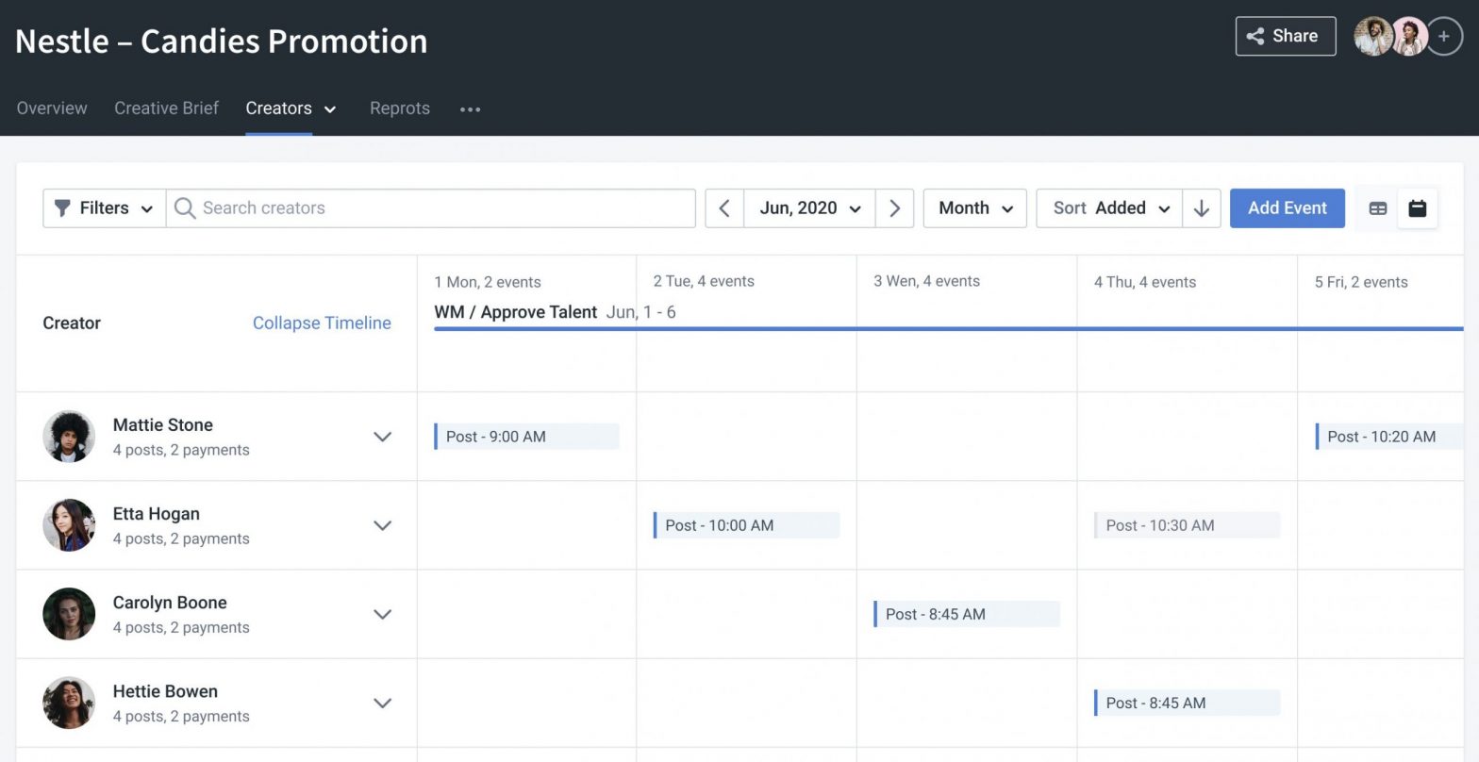Open Hettie Bowen's avatar

(x=69, y=702)
